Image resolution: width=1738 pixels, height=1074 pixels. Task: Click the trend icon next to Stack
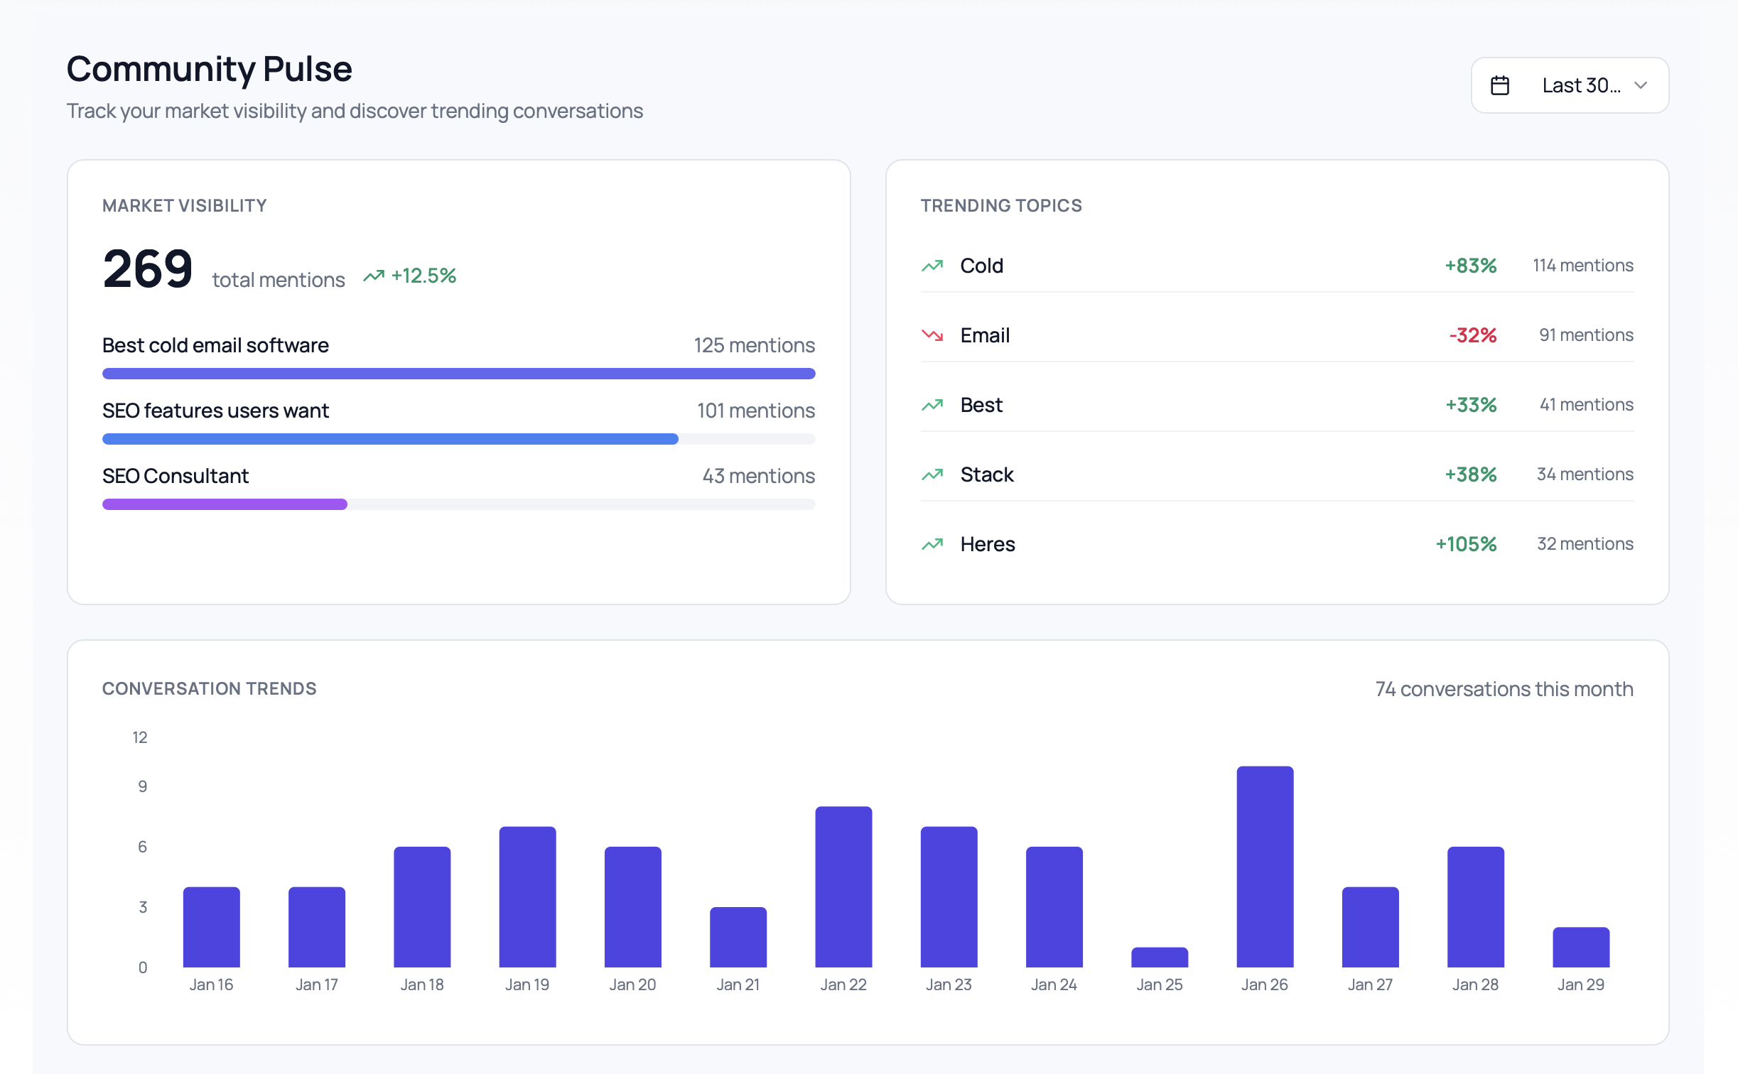(x=932, y=474)
